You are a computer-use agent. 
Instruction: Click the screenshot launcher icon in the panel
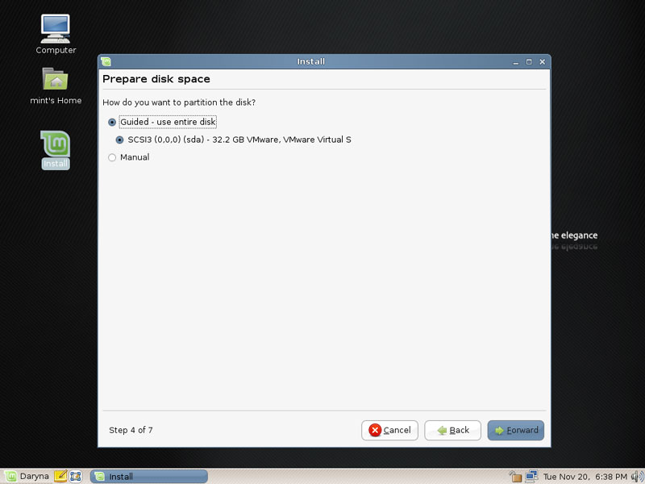(x=75, y=476)
